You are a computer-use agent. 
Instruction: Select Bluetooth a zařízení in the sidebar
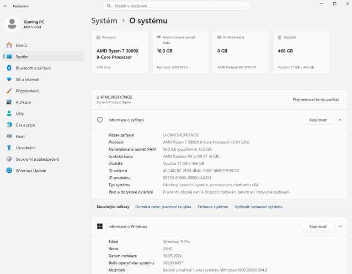point(43,68)
